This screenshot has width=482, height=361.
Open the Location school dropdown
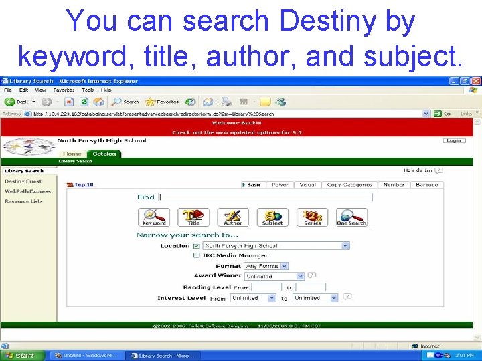(x=276, y=245)
